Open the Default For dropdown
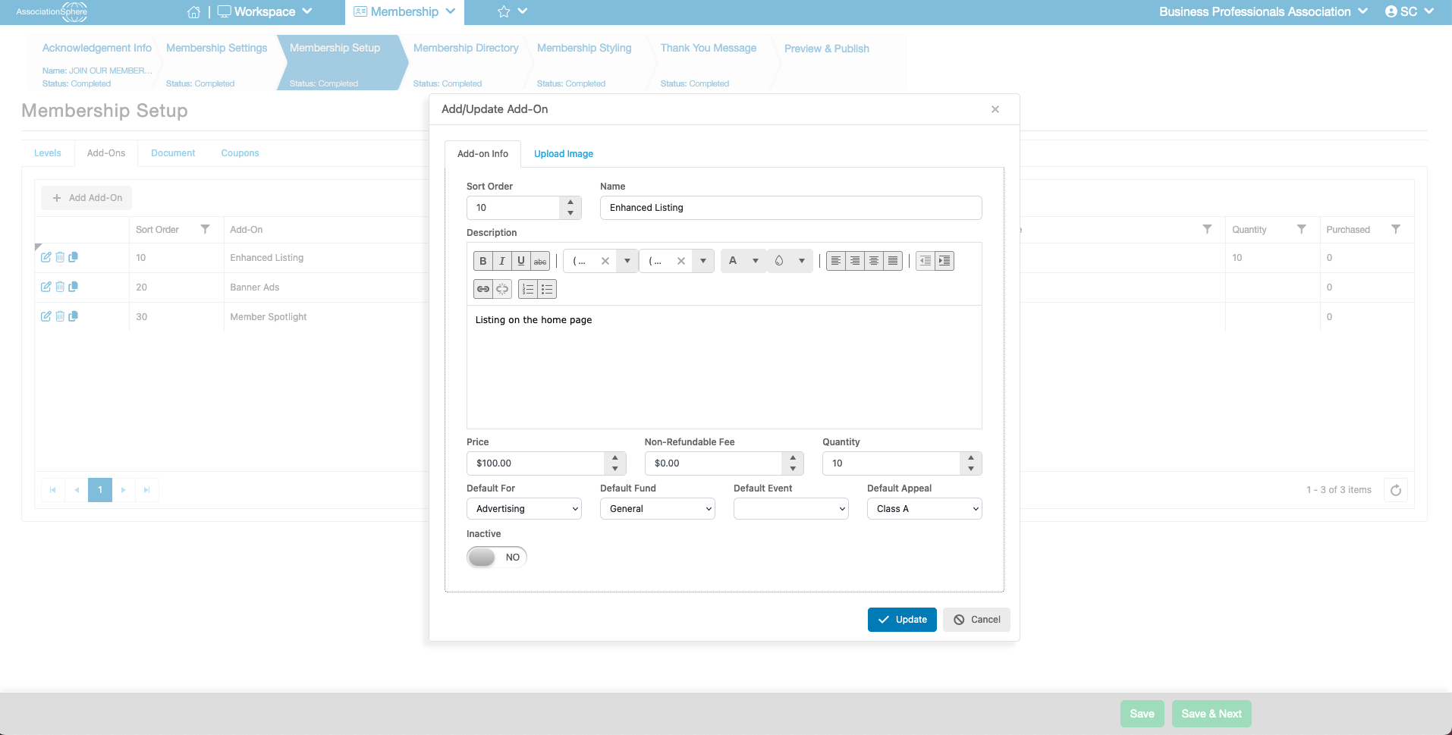1452x735 pixels. pyautogui.click(x=524, y=509)
